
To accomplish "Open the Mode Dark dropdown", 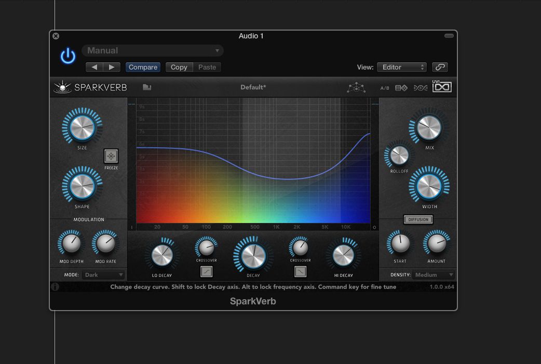I will [x=103, y=275].
